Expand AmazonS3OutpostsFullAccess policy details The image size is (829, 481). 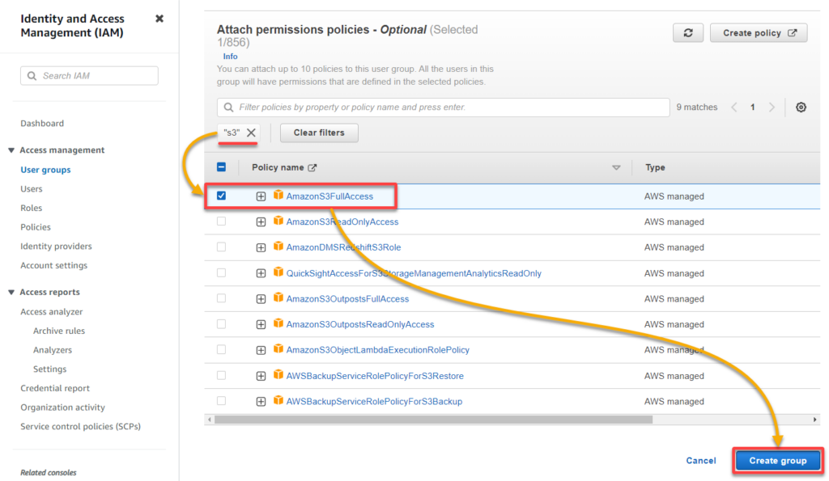click(261, 299)
